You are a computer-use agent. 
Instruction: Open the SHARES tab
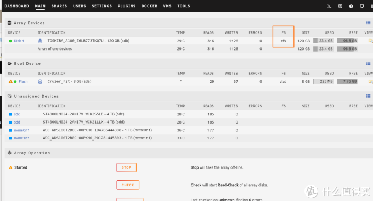(59, 6)
